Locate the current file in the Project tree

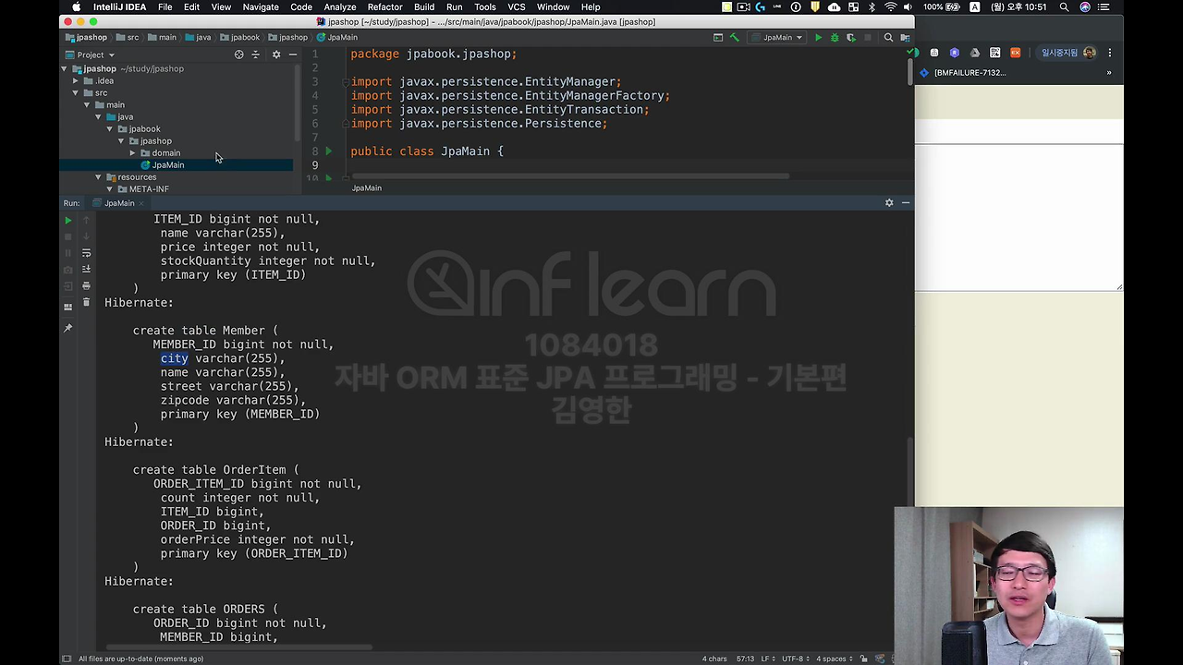[238, 54]
